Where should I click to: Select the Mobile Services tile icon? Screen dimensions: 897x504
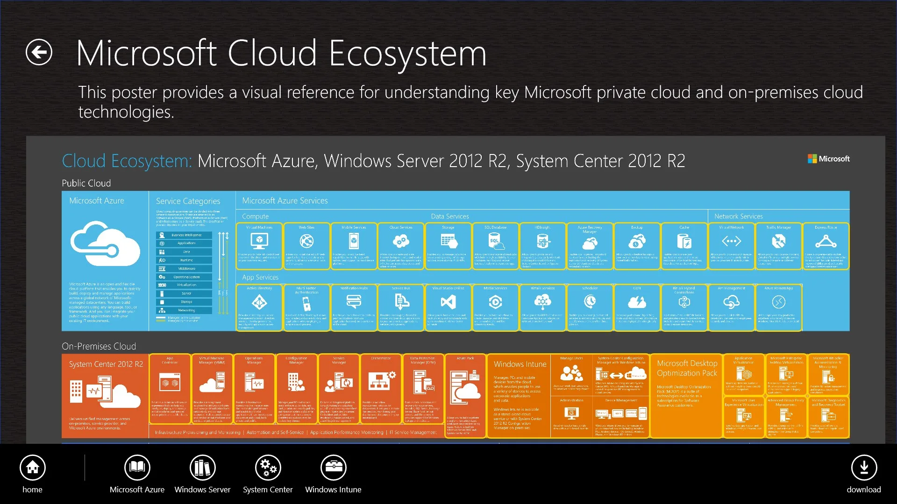tap(354, 241)
